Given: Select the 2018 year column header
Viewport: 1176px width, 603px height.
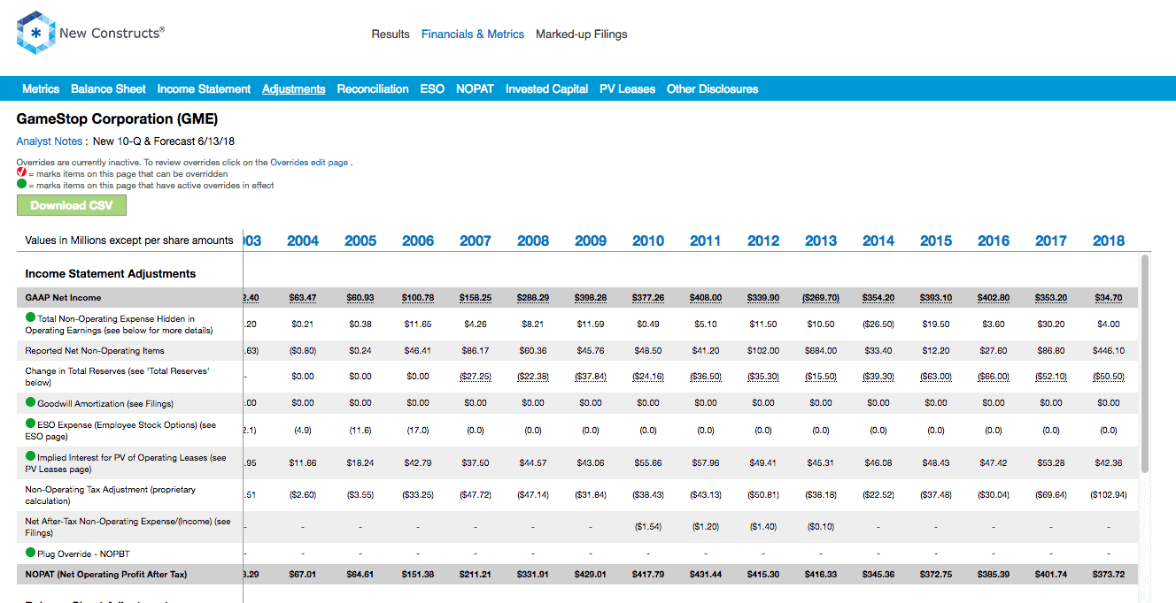Looking at the screenshot, I should tap(1109, 240).
